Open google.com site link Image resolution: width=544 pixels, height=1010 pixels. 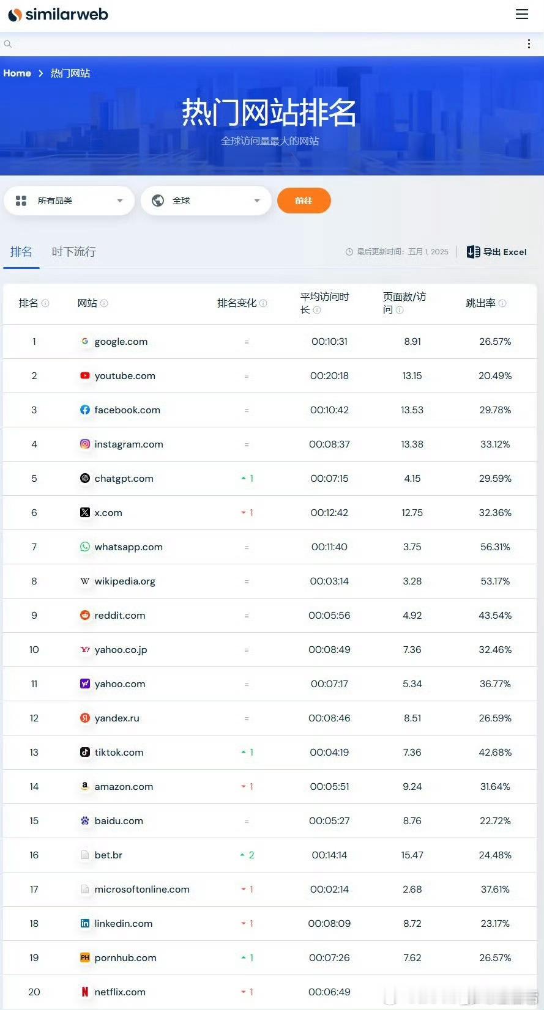(121, 342)
